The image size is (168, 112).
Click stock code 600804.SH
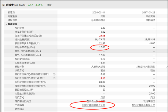tap(20, 5)
